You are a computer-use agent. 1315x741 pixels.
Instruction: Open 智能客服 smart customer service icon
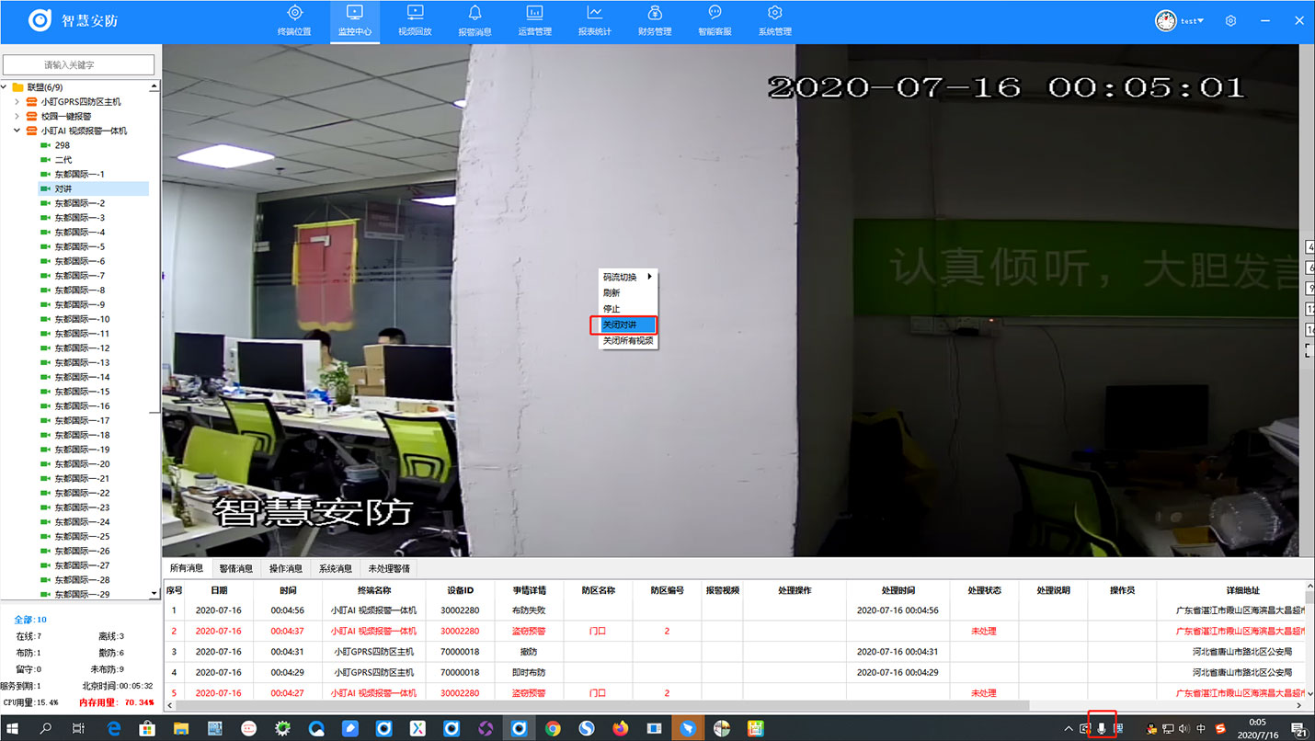tap(715, 21)
